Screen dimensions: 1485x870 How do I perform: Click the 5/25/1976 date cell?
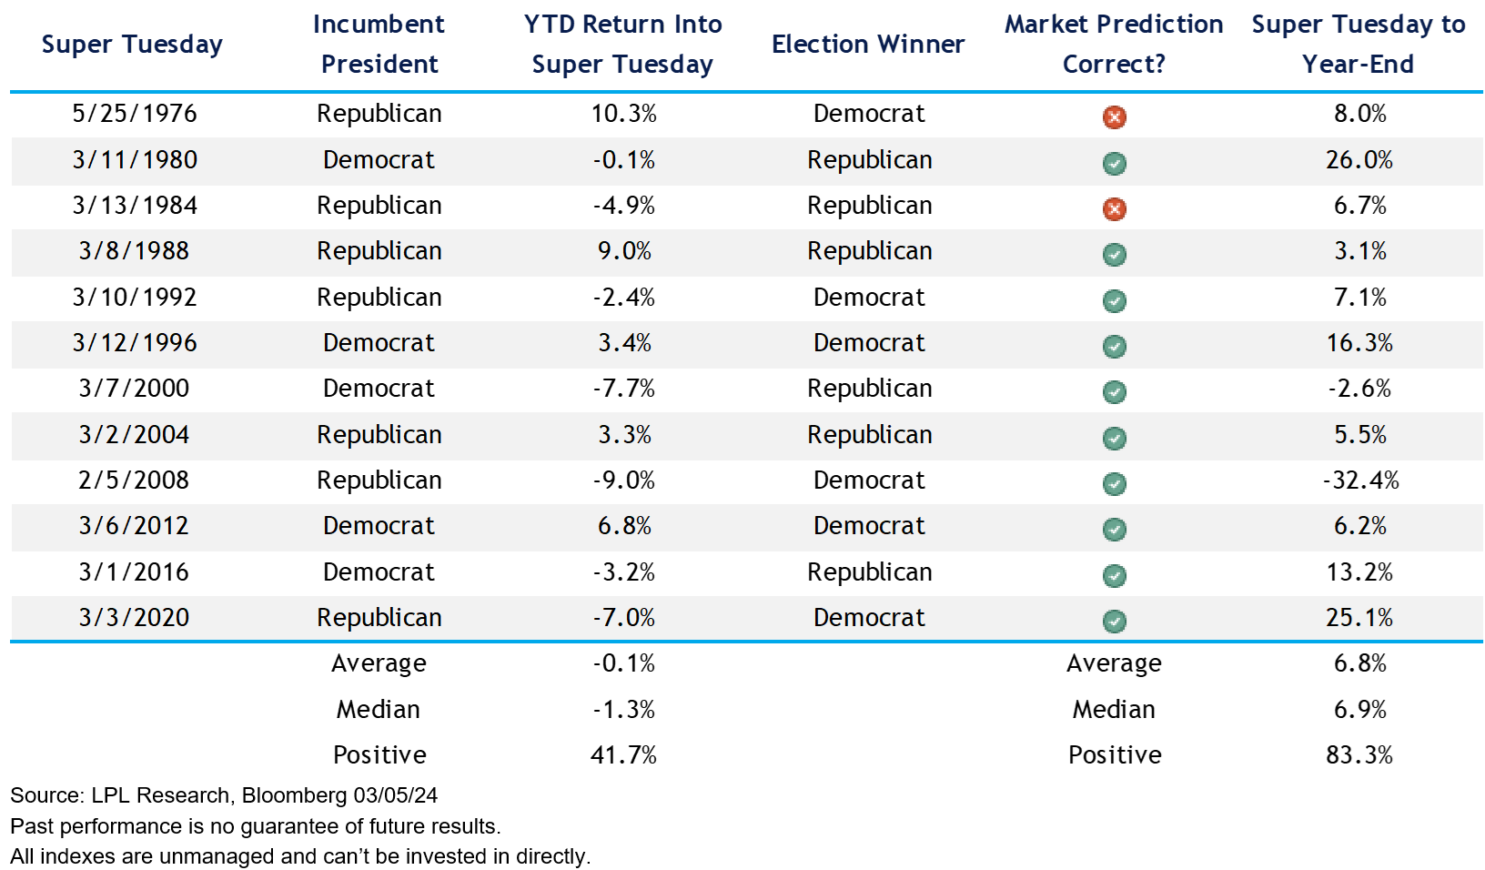(x=135, y=114)
